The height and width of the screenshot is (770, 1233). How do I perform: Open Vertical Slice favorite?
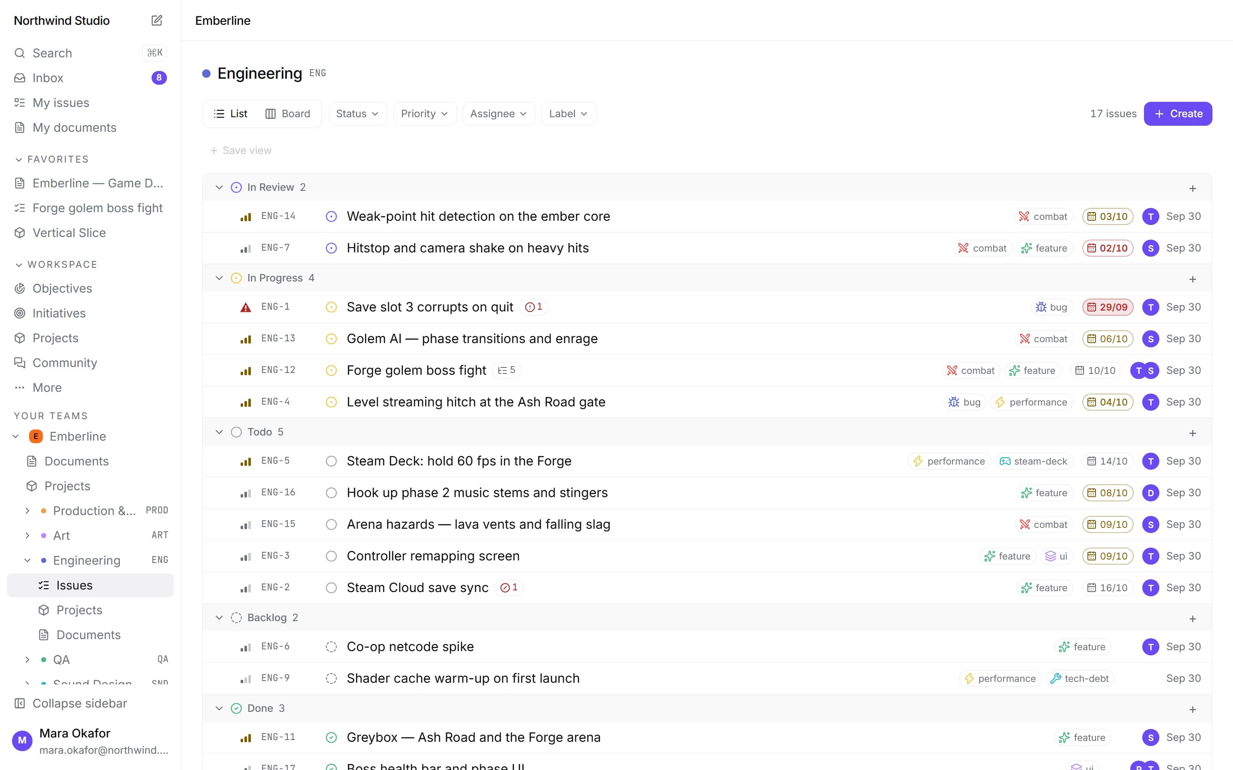point(90,233)
